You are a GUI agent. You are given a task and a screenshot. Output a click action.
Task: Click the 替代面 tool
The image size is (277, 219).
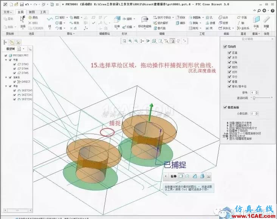tap(160, 28)
